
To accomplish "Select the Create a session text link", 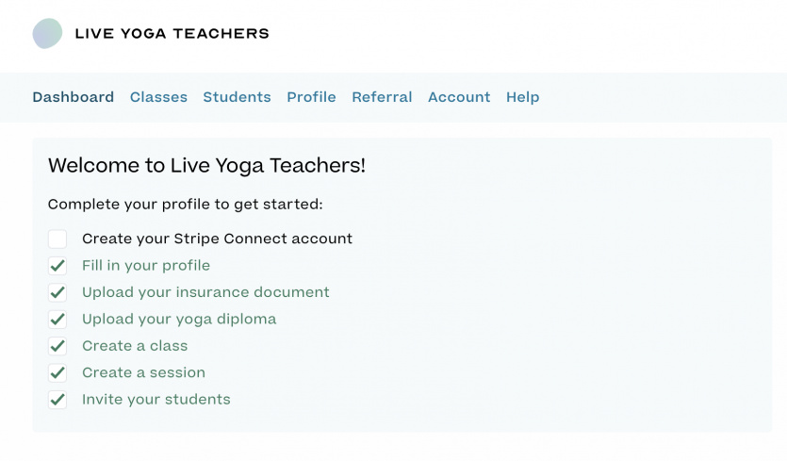I will click(x=143, y=372).
